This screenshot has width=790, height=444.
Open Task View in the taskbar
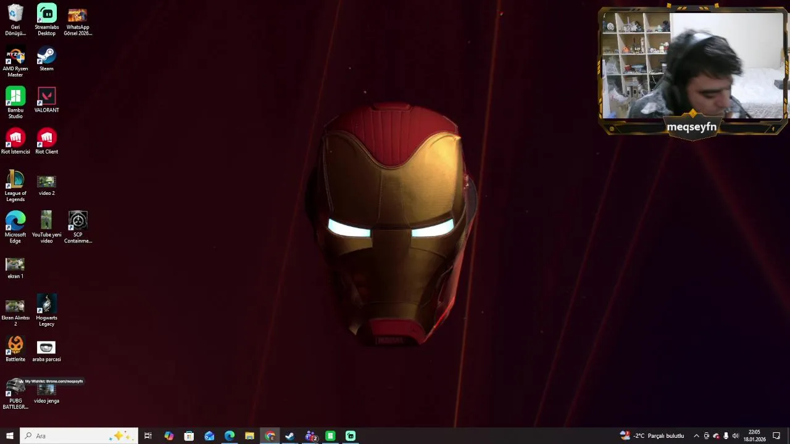click(x=148, y=436)
